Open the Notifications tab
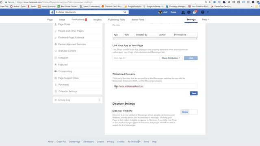Image resolution: width=260 pixels, height=146 pixels. (79, 19)
